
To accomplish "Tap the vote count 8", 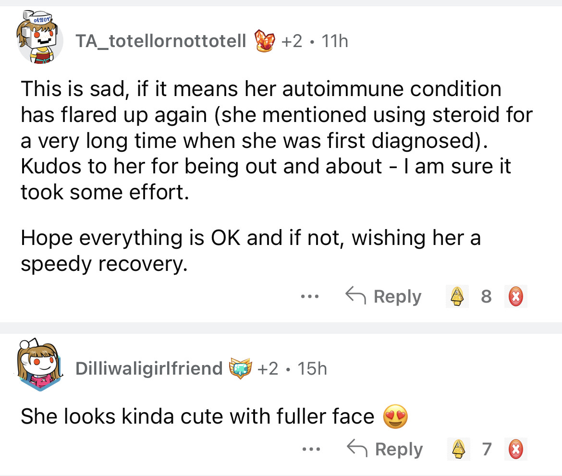I will pos(486,297).
